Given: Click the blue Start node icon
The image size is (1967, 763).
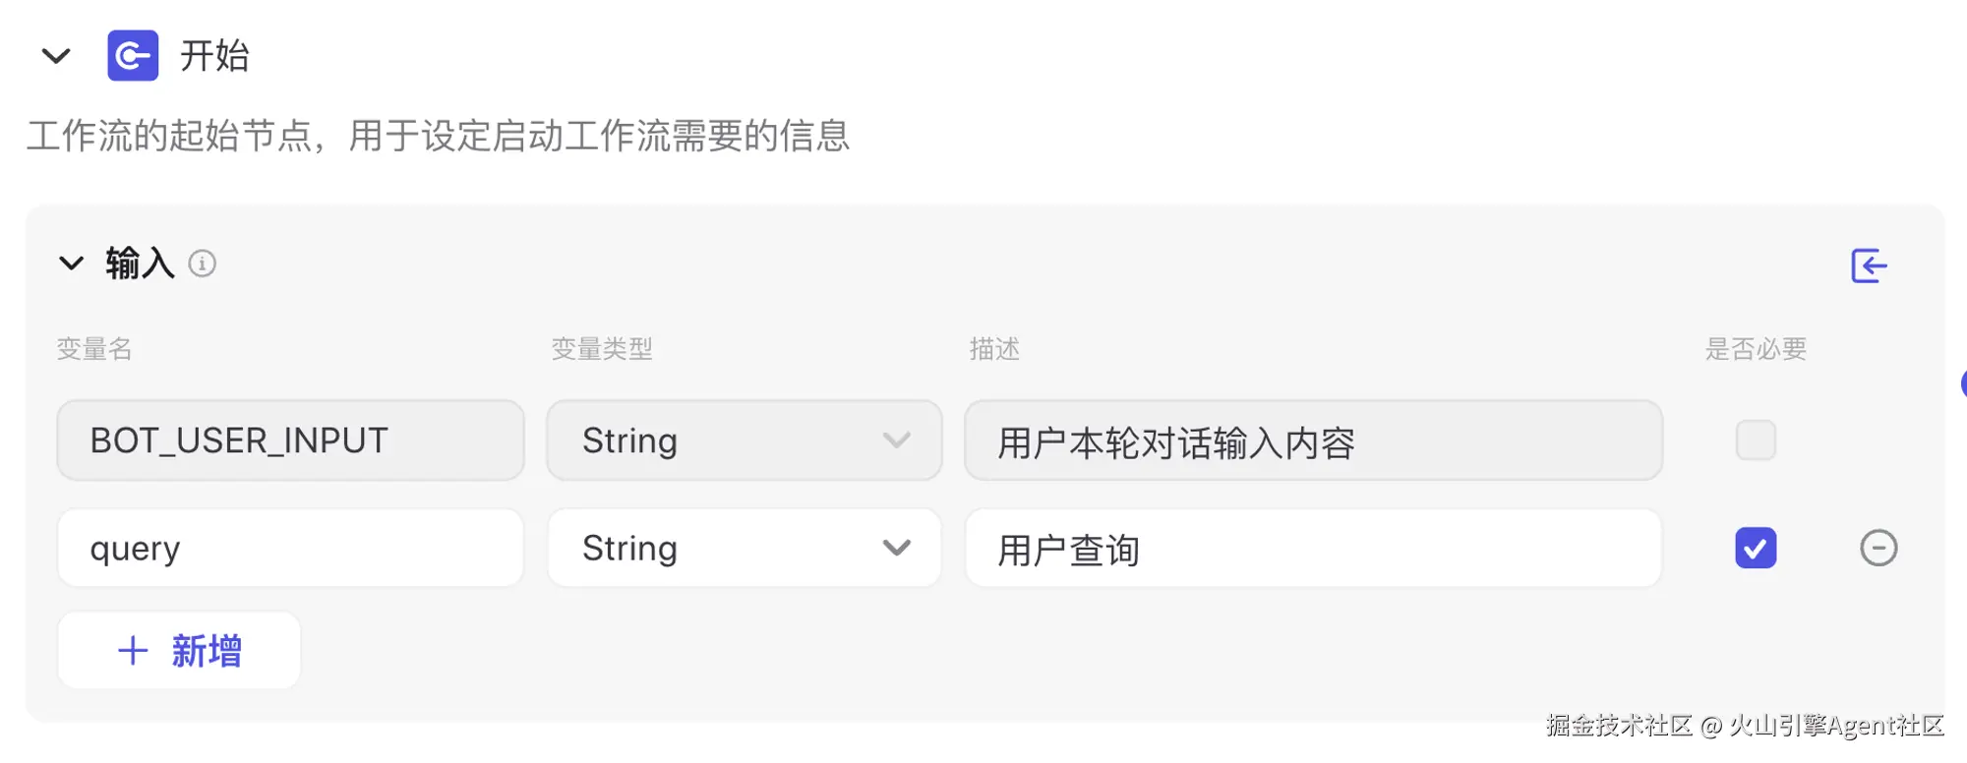Looking at the screenshot, I should coord(133,56).
